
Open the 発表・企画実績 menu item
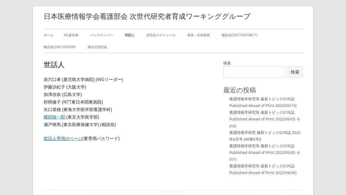(x=199, y=35)
